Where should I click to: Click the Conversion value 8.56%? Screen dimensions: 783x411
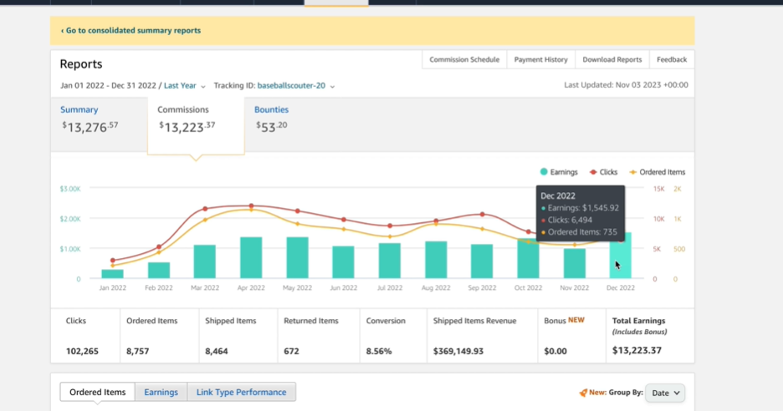coord(379,351)
